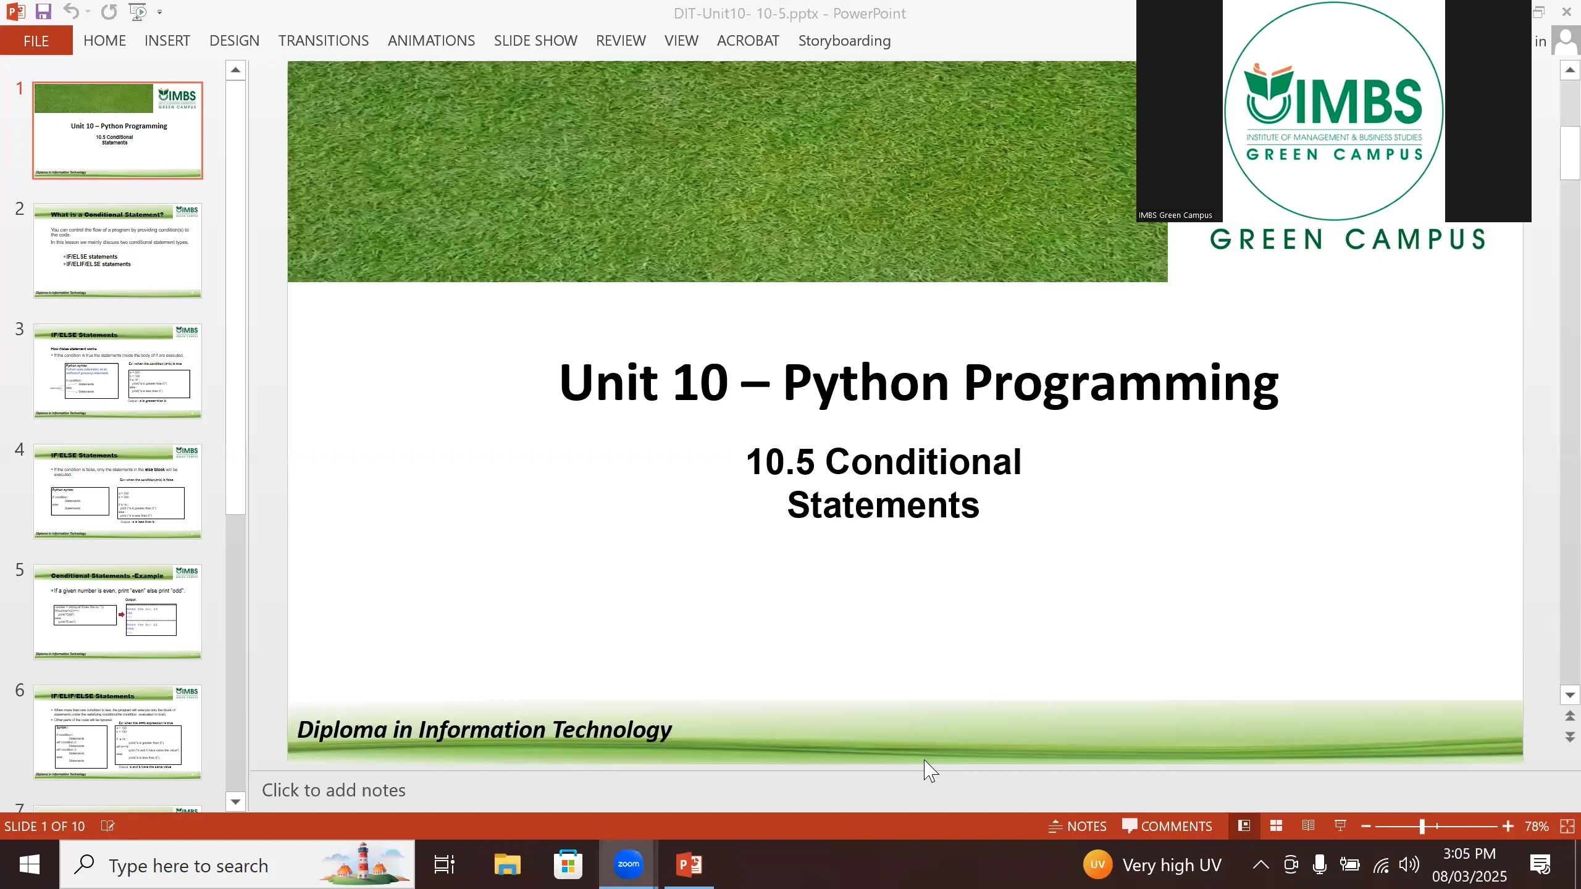
Task: Expand the Undo history dropdown arrow
Action: coord(88,12)
